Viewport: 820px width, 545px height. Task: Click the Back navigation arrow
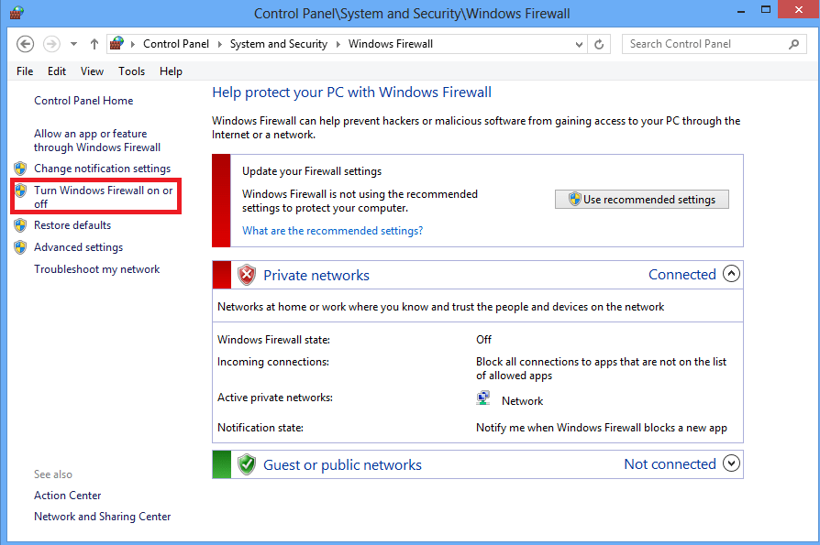tap(26, 44)
